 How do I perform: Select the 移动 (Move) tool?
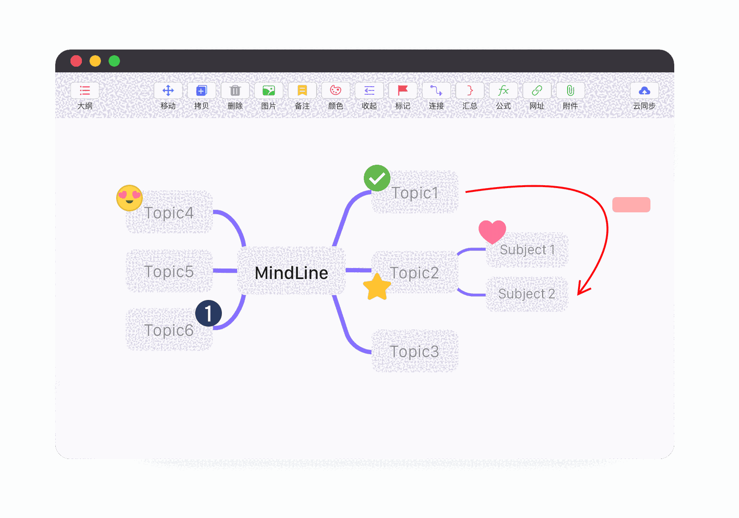168,90
